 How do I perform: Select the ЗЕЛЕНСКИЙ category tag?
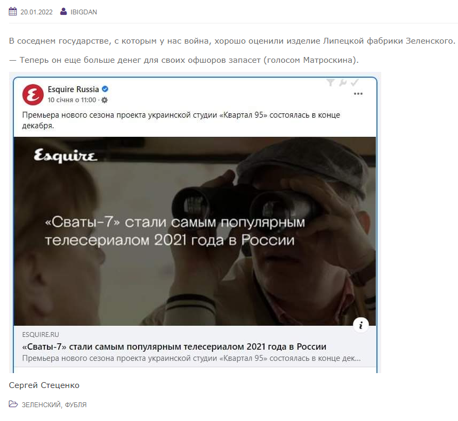pos(41,405)
